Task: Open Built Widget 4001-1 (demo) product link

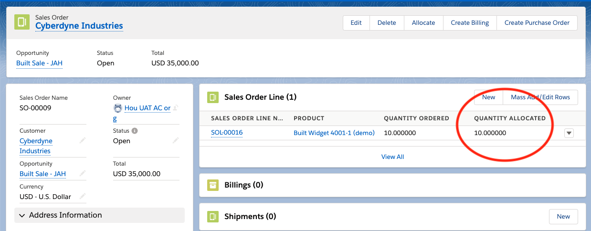Action: 334,133
